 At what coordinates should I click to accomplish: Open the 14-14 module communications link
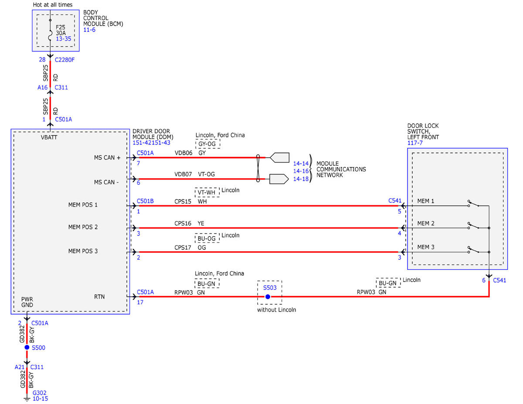click(301, 163)
